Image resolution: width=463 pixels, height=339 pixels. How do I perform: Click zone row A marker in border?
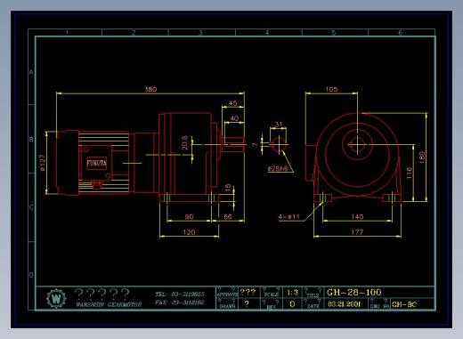[31, 72]
